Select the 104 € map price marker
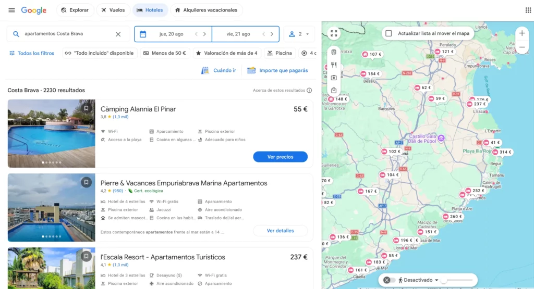534x289 pixels. tap(390, 175)
